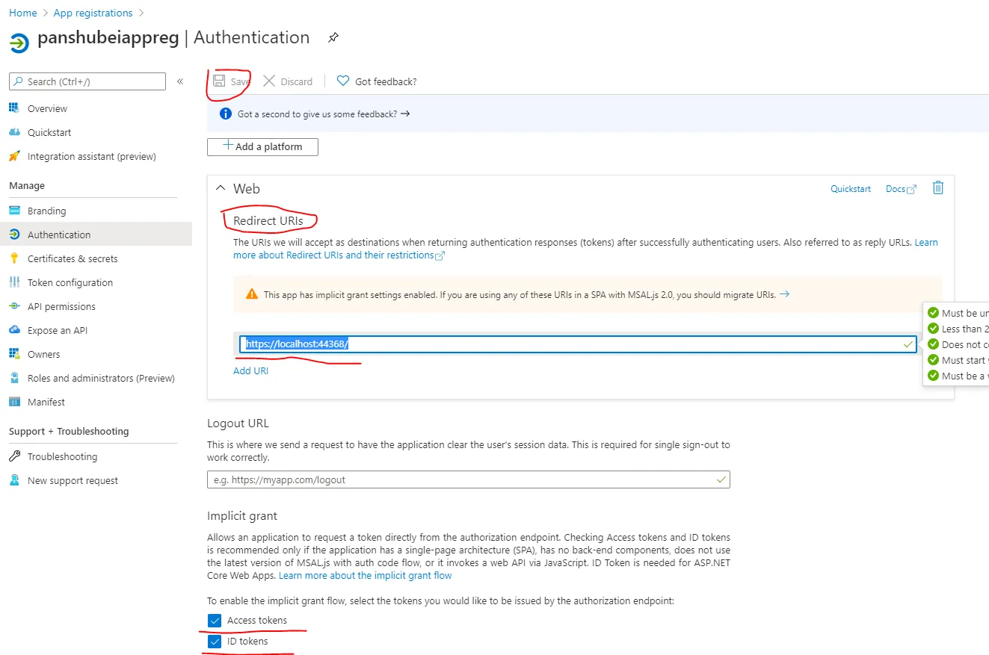Click the Certificates & secrets key icon
Viewport: 989px width, 655px height.
pos(14,258)
